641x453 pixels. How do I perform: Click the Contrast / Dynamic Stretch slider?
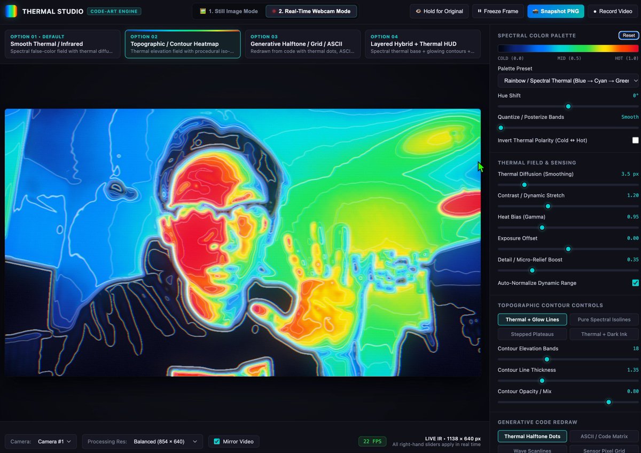tap(568, 206)
